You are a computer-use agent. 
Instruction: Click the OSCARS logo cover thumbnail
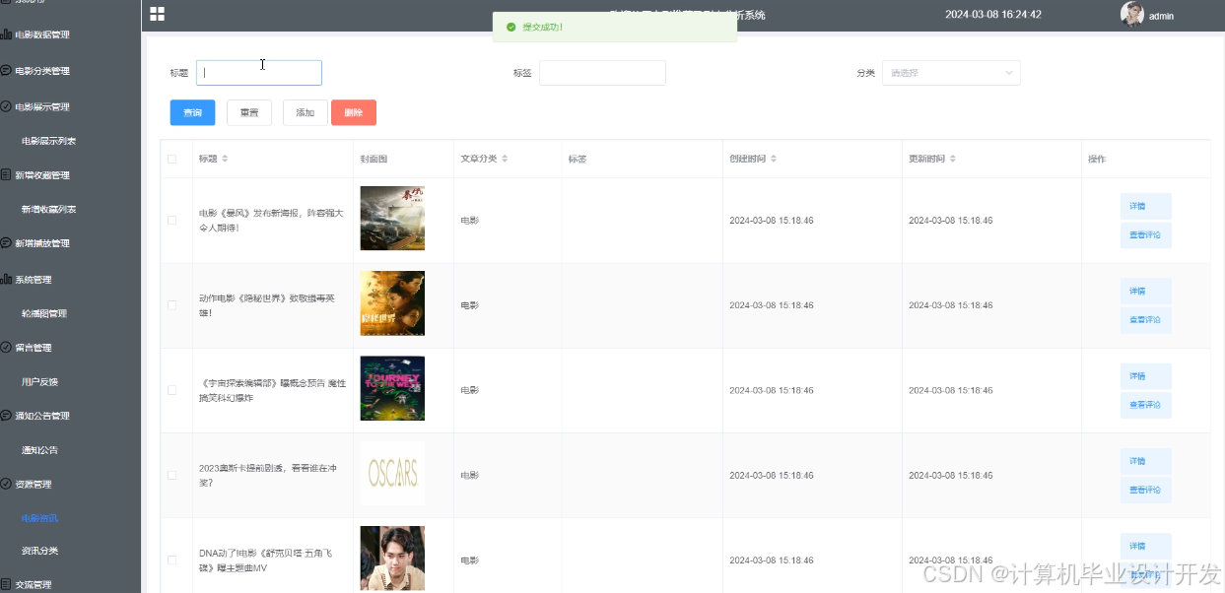pyautogui.click(x=392, y=474)
